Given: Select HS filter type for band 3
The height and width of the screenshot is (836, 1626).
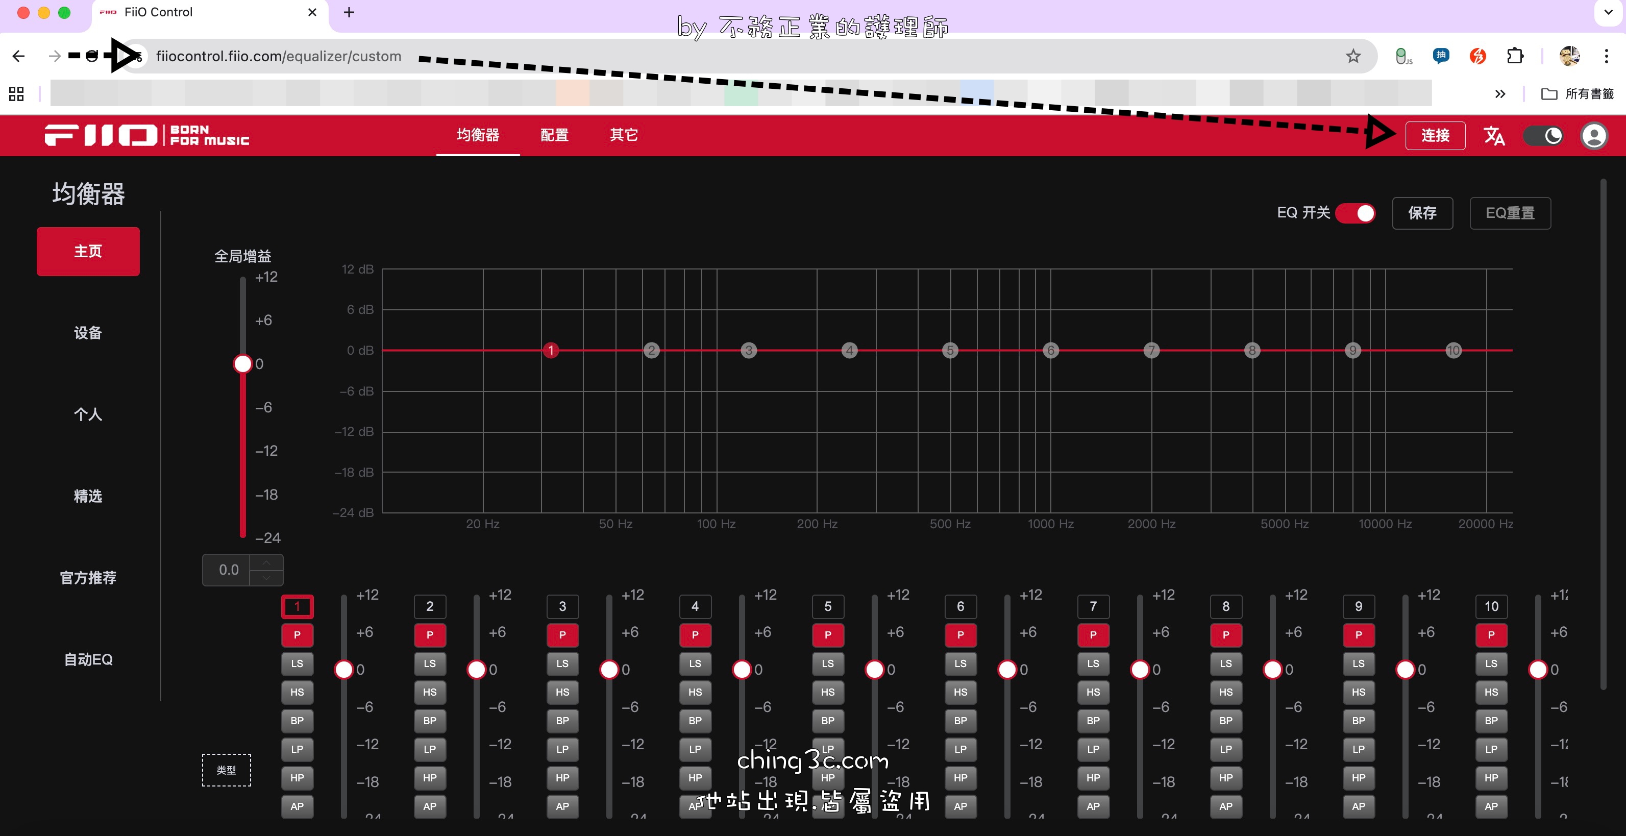Looking at the screenshot, I should [562, 692].
